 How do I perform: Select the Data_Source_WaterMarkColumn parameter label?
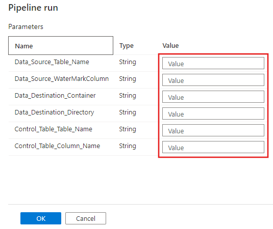62,79
